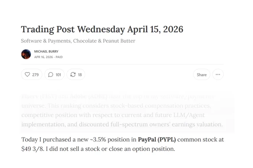Select the PAID label beside the date
This screenshot has height=168, width=253.
[x=59, y=57]
